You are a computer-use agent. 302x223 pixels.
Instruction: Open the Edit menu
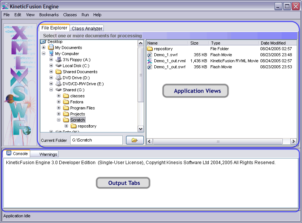(18, 15)
